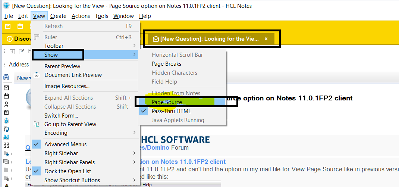Open the Actions menu
The height and width of the screenshot is (187, 399).
pyautogui.click(x=81, y=16)
